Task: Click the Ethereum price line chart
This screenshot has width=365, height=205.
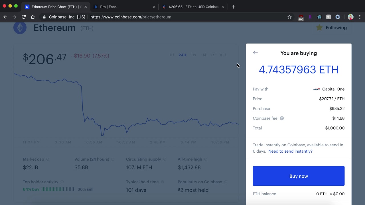Action: tap(126, 104)
